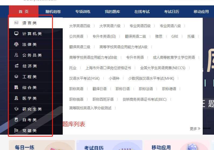Open 全国大学生英语竞赛(NECCS) link
Viewport: 214px width, 150px height.
pos(163,68)
